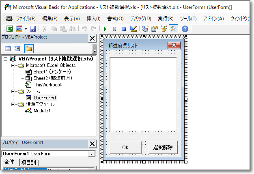Click the Reset stop icon
This screenshot has width=254, height=174.
click(x=124, y=29)
